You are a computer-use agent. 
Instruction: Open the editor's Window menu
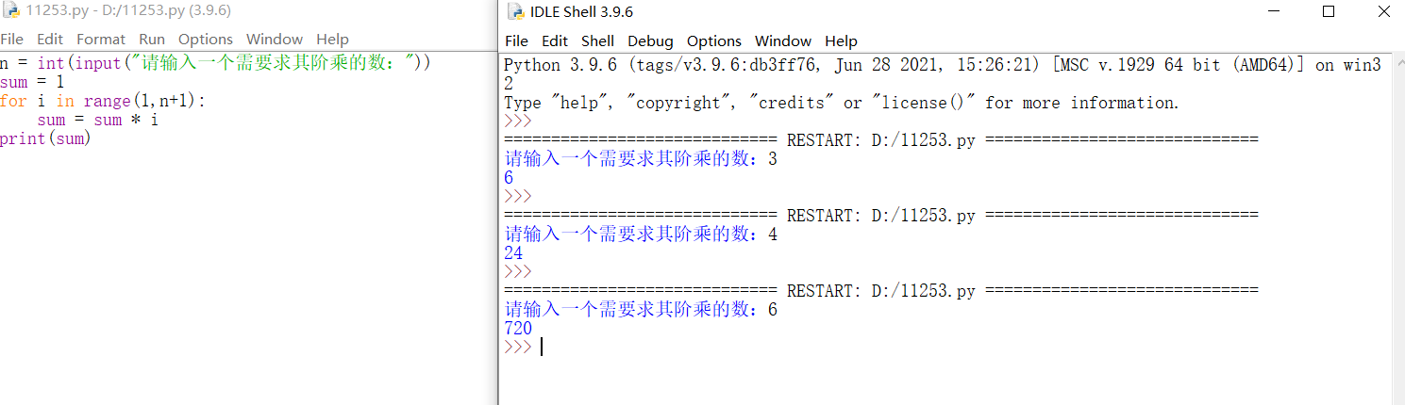[x=275, y=40]
